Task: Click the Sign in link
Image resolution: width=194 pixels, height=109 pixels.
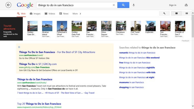Action: (173, 5)
